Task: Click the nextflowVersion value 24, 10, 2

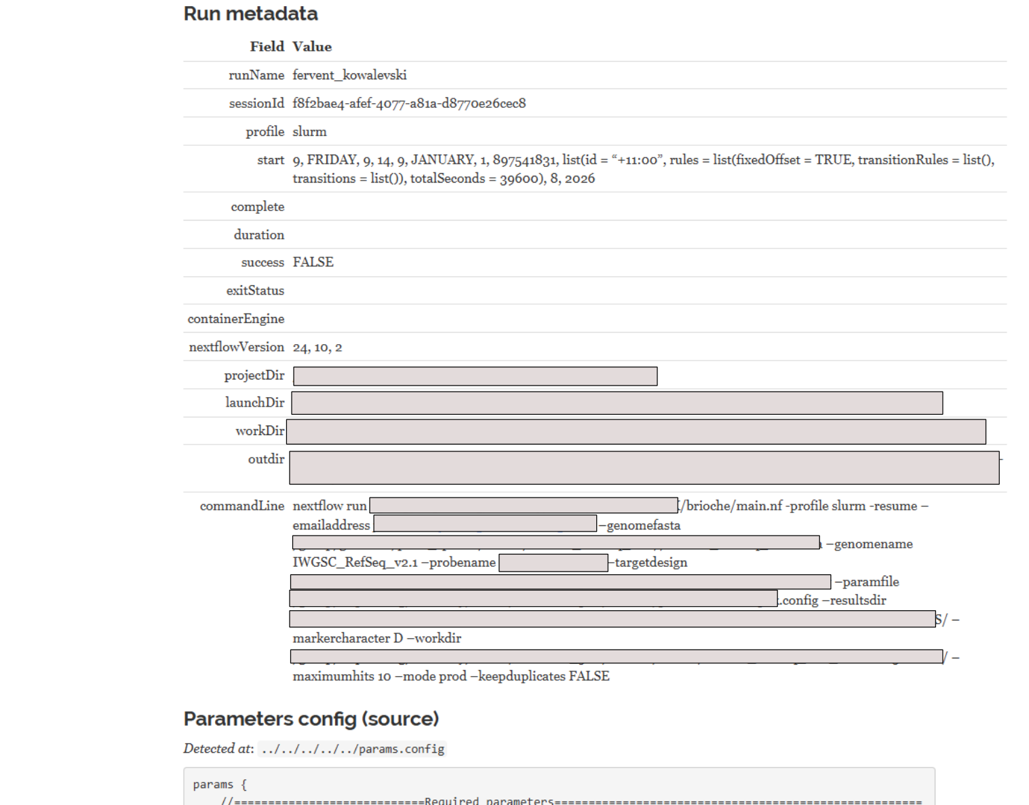Action: (x=317, y=348)
